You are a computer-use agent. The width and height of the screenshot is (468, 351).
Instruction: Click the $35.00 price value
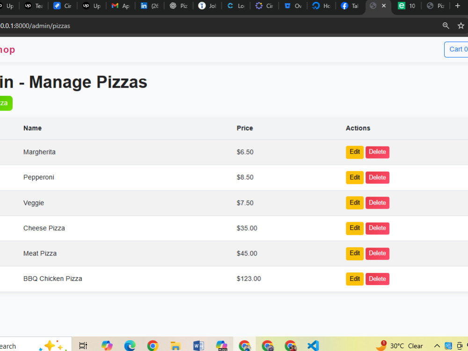(247, 228)
